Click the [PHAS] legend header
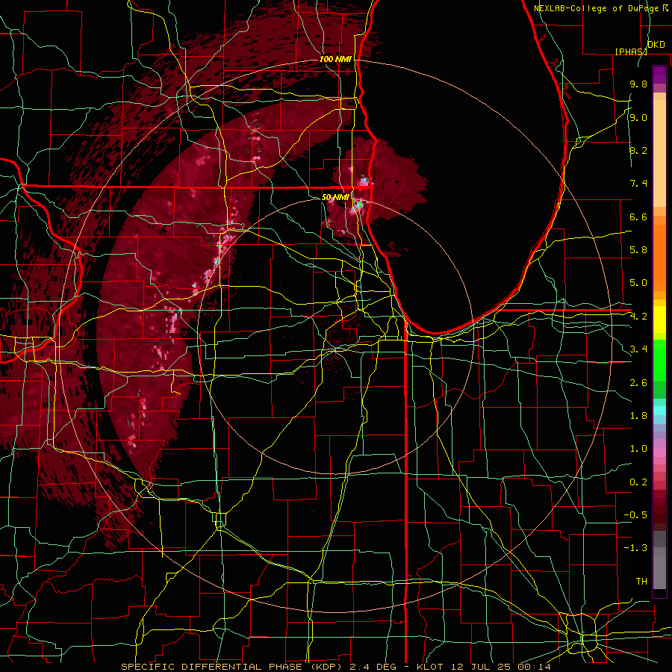The image size is (672, 672). 631,52
